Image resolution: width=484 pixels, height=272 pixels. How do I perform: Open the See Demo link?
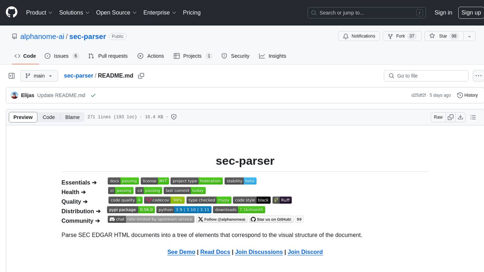pyautogui.click(x=181, y=252)
